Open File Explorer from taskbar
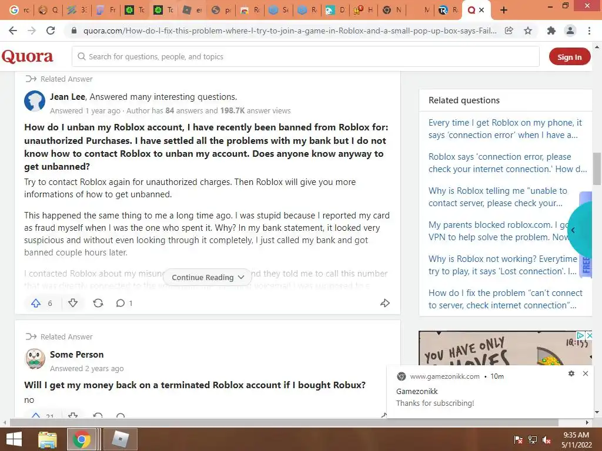602x451 pixels. (48, 439)
